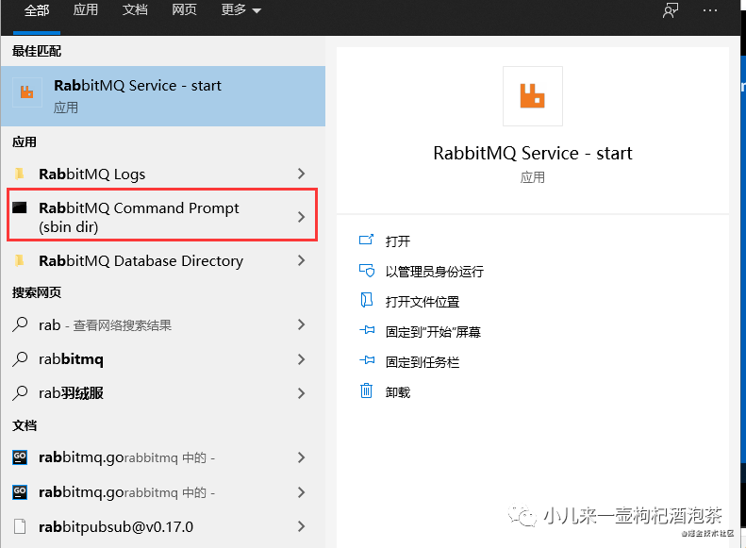Expand RabbitMQ Command Prompt details arrow
The height and width of the screenshot is (548, 746).
[301, 217]
